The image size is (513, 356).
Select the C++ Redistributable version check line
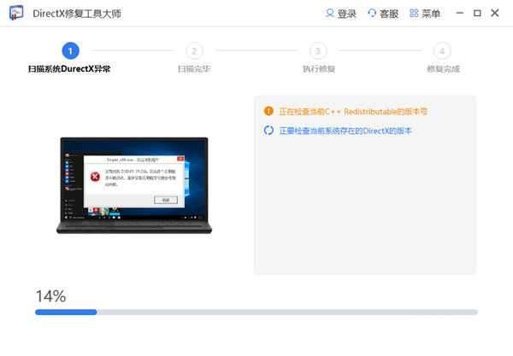pos(353,111)
